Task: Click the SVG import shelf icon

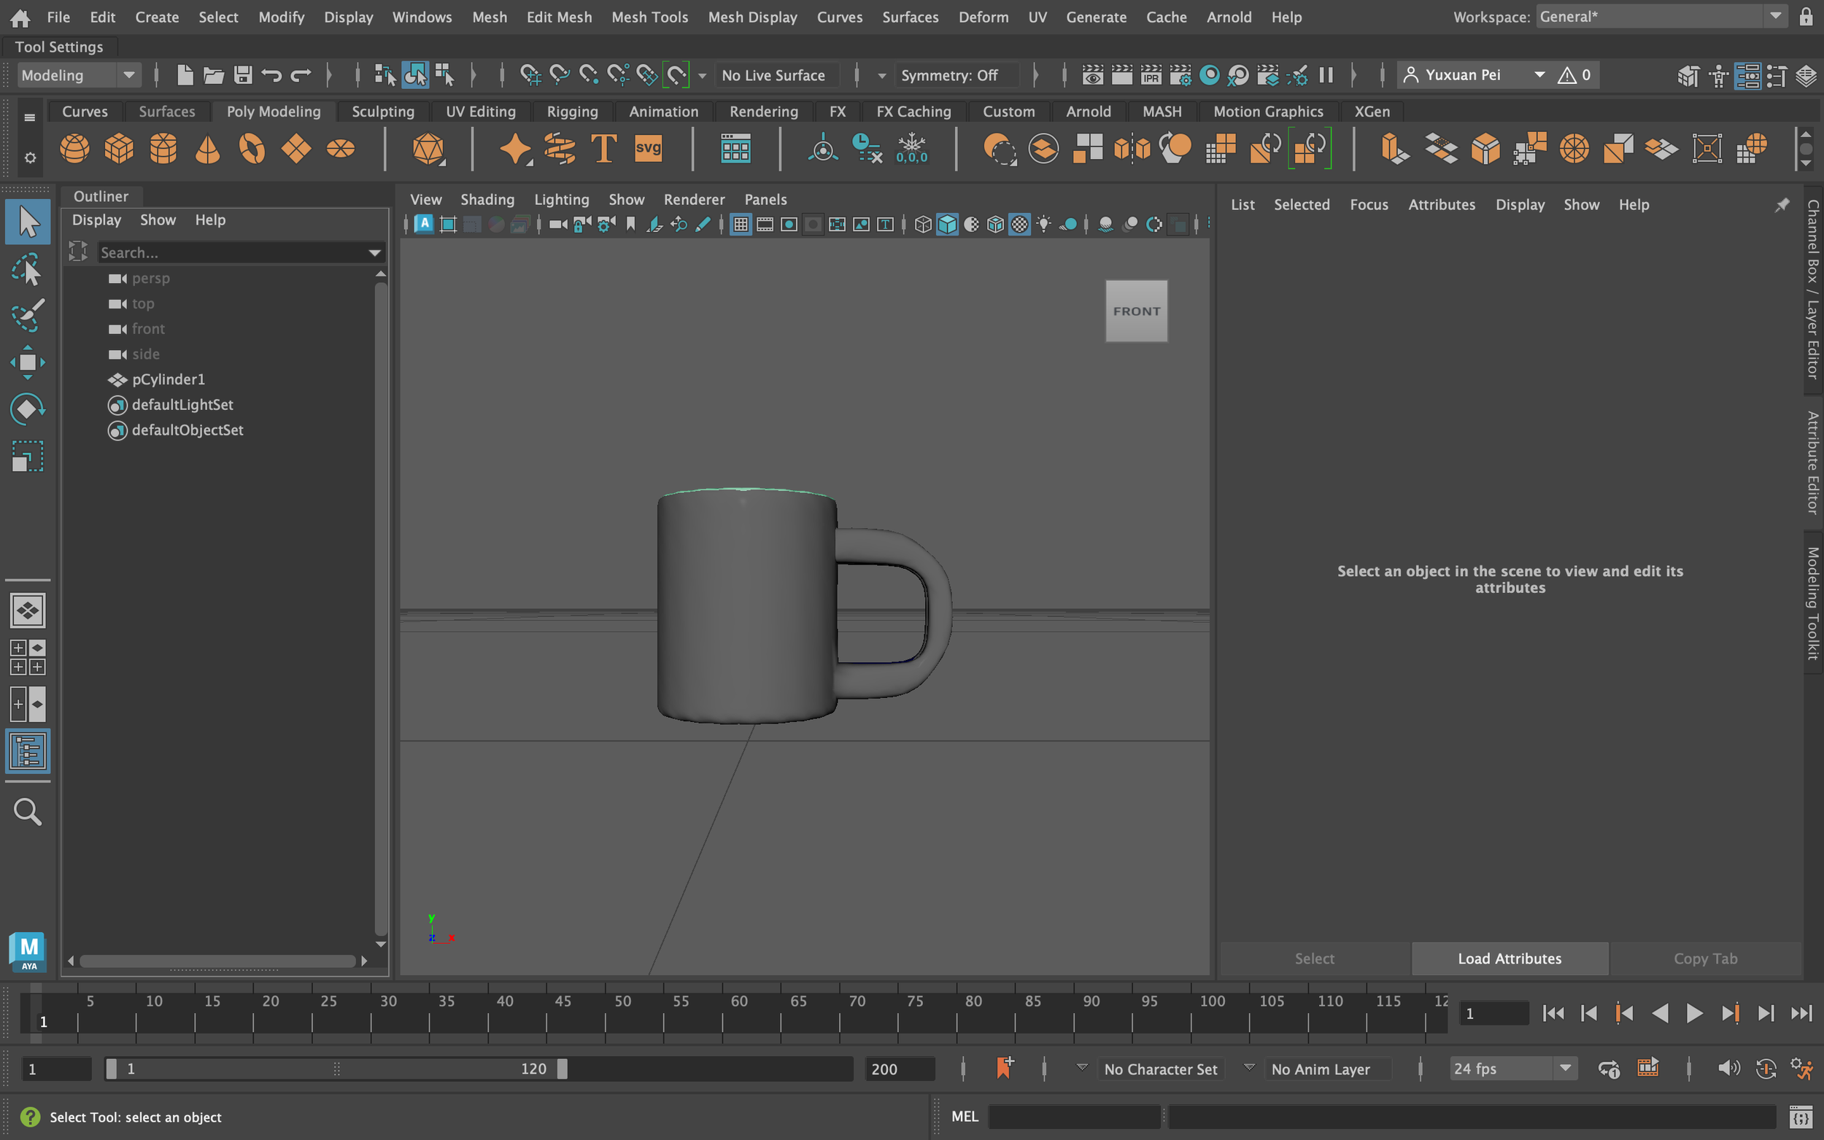Action: click(648, 149)
